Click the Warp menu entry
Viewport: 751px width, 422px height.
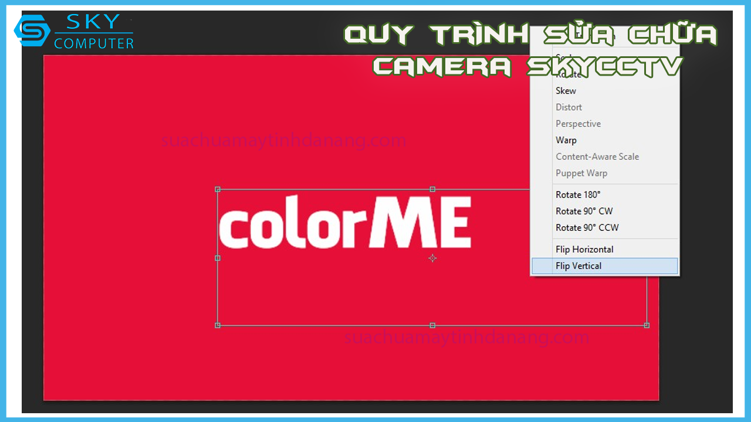pyautogui.click(x=566, y=140)
